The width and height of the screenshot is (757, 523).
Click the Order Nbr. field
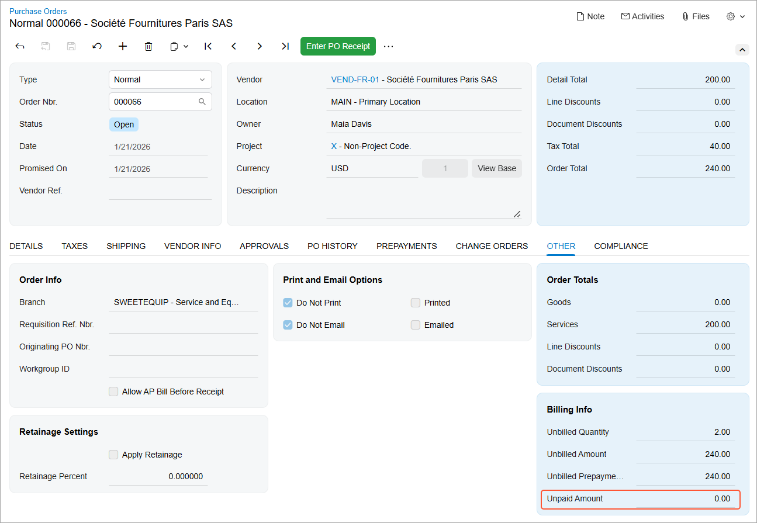tap(160, 102)
